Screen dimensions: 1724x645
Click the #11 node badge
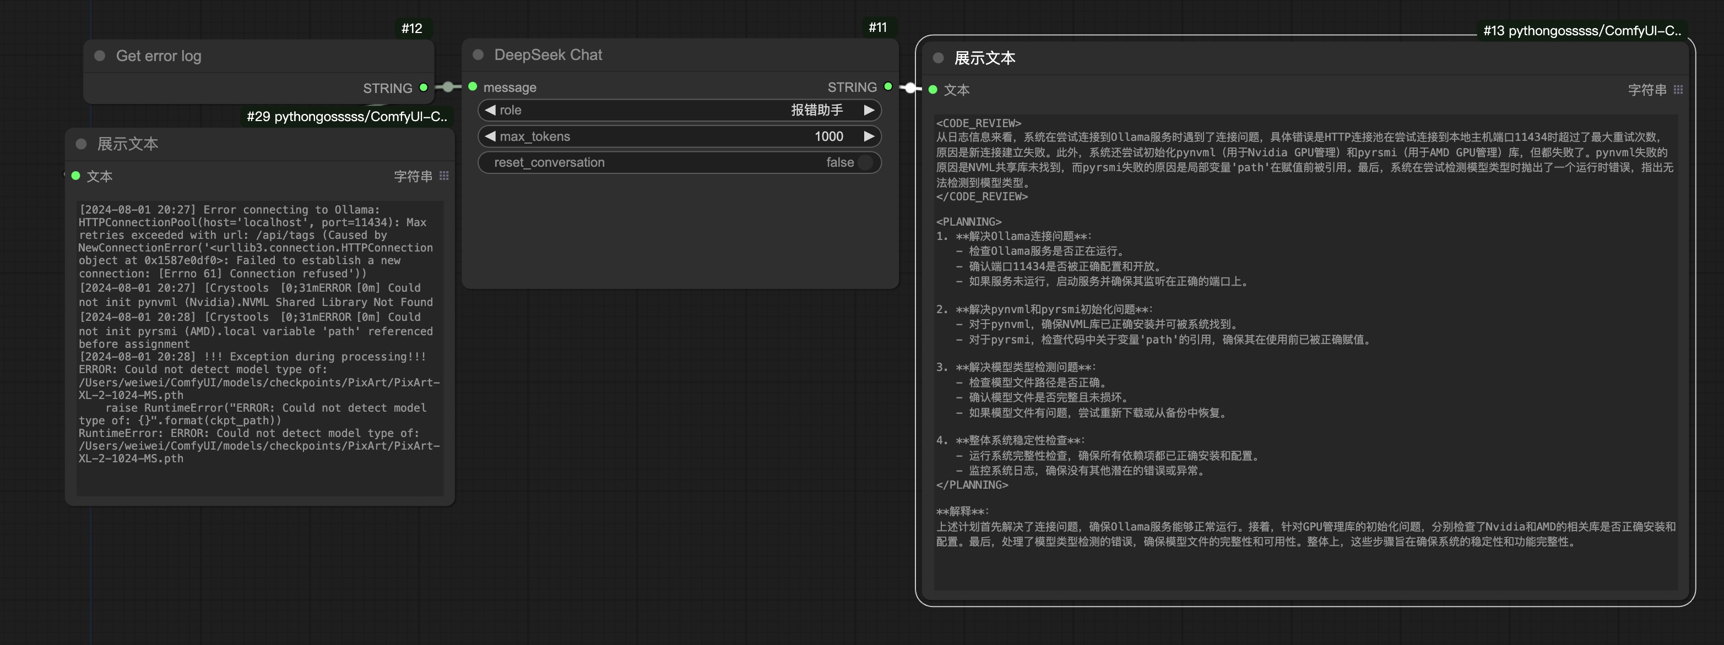point(877,28)
